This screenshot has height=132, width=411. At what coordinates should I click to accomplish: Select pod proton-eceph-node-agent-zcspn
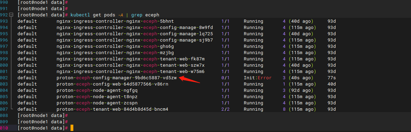(x=97, y=103)
